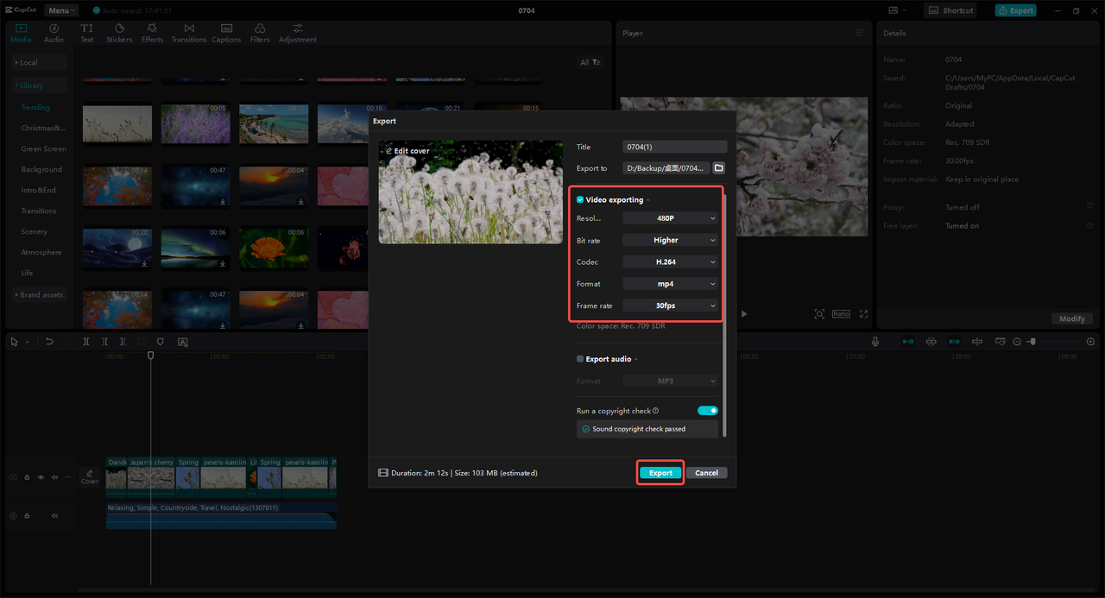Toggle video track visibility eye icon

coord(41,476)
